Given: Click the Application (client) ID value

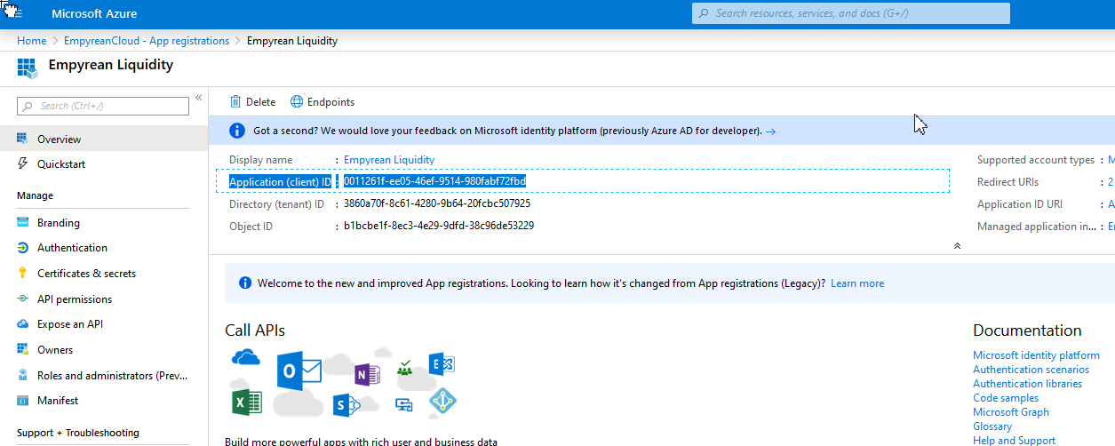Looking at the screenshot, I should tap(434, 181).
